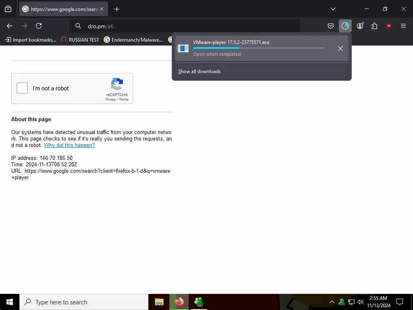
Task: Open the Windows Start menu
Action: [x=10, y=302]
